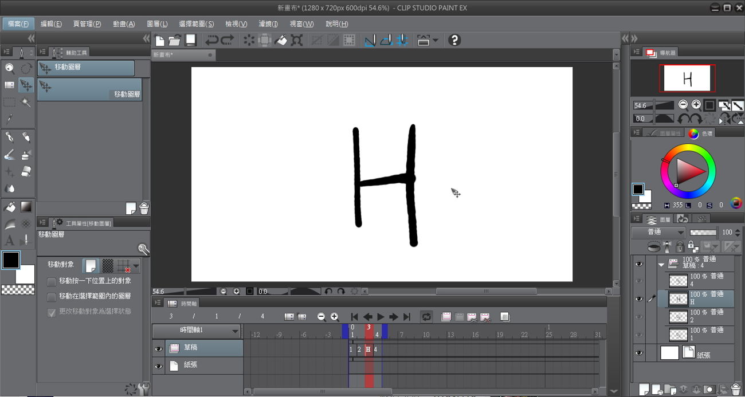
Task: Open the 普通 blend mode dropdown
Action: pyautogui.click(x=658, y=232)
